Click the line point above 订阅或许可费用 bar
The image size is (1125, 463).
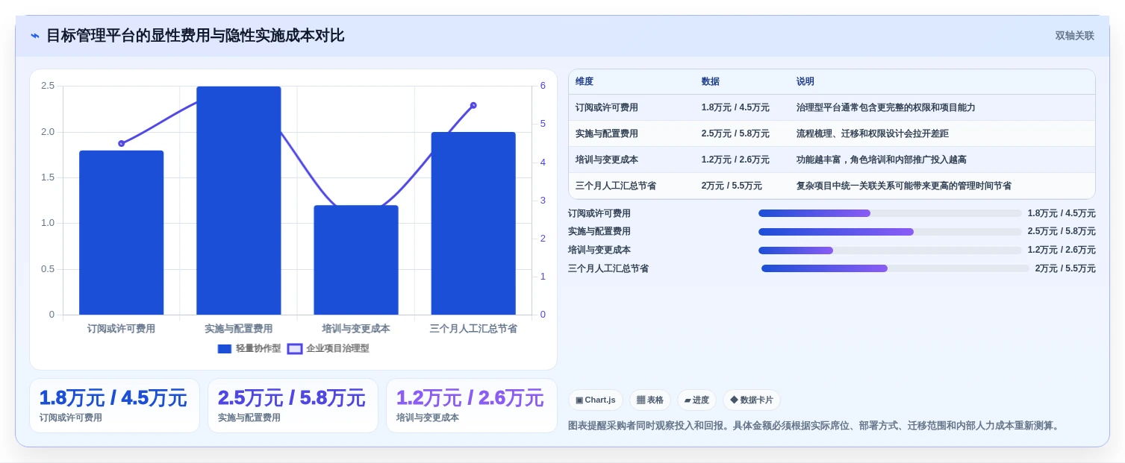pyautogui.click(x=122, y=143)
